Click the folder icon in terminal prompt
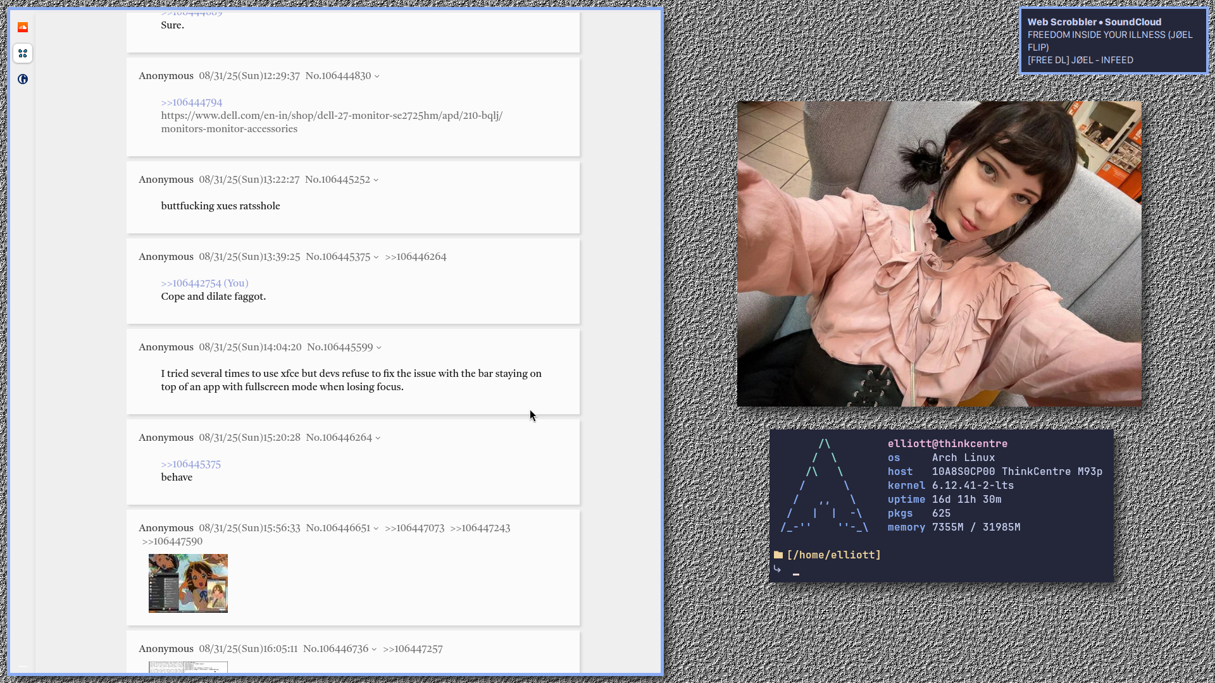 (778, 555)
